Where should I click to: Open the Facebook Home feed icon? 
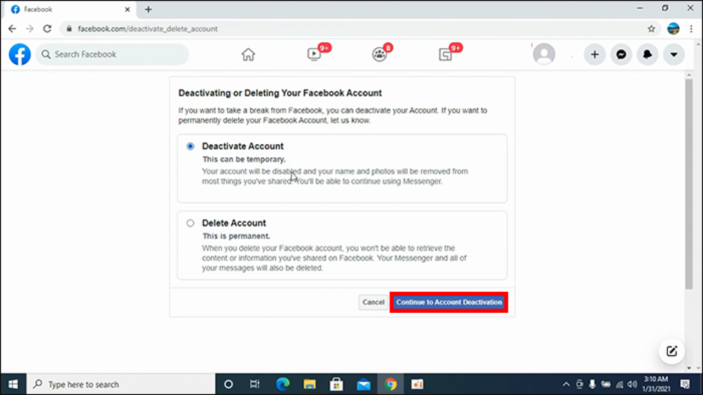pos(248,54)
